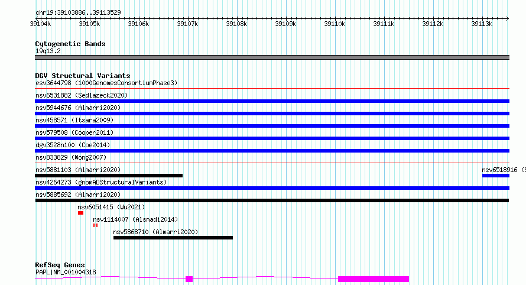Click the 39113k ruler tick label
526x285 pixels.
pyautogui.click(x=482, y=24)
